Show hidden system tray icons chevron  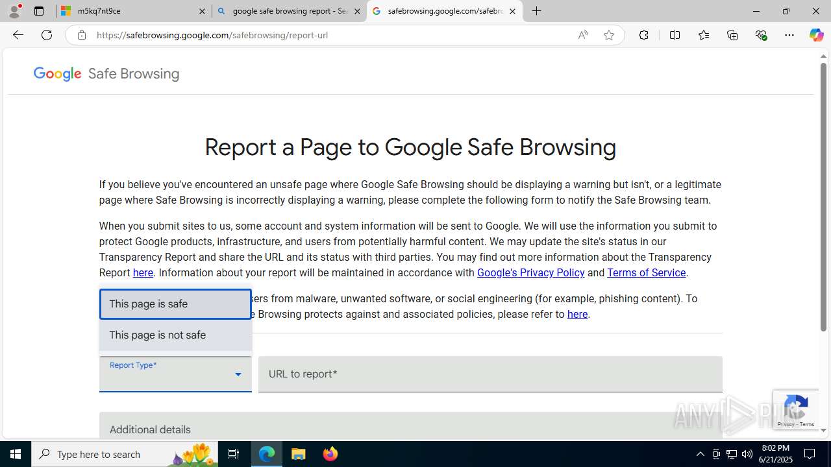tap(700, 454)
